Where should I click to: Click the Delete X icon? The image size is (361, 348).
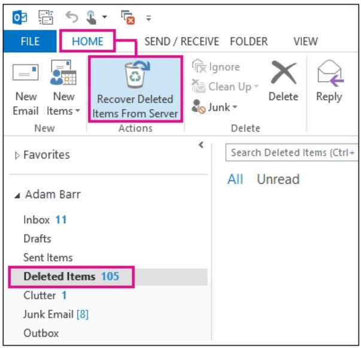(x=283, y=73)
